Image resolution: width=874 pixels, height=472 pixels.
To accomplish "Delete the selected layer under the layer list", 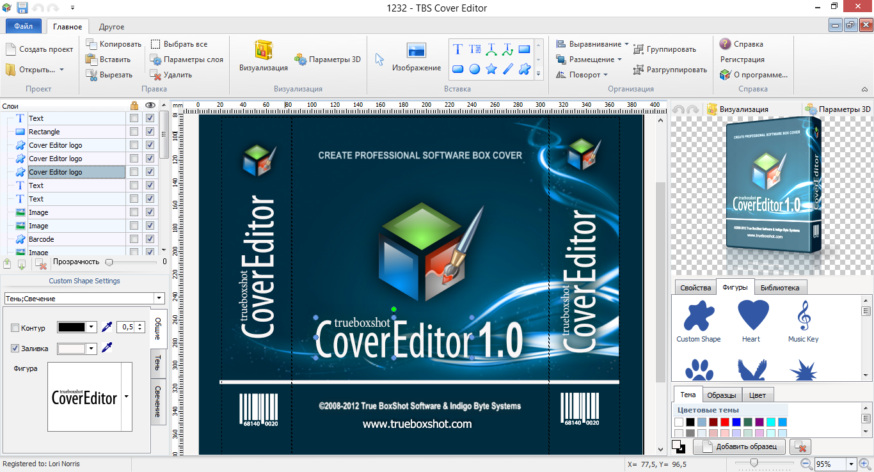I will point(40,264).
